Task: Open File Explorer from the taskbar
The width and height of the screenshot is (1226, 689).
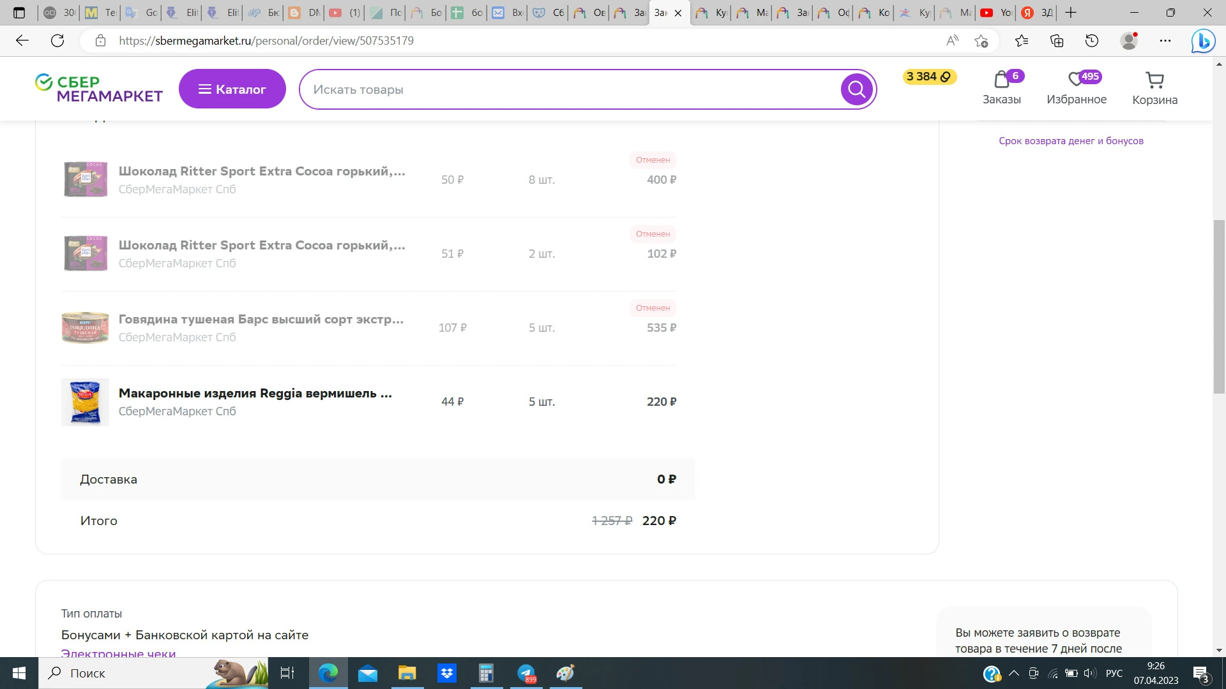Action: (407, 673)
